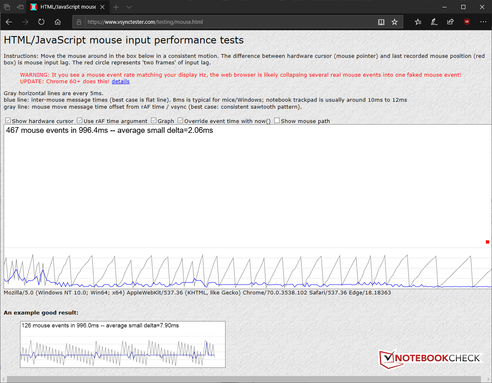Add notes with the pen icon
The height and width of the screenshot is (383, 492).
434,22
